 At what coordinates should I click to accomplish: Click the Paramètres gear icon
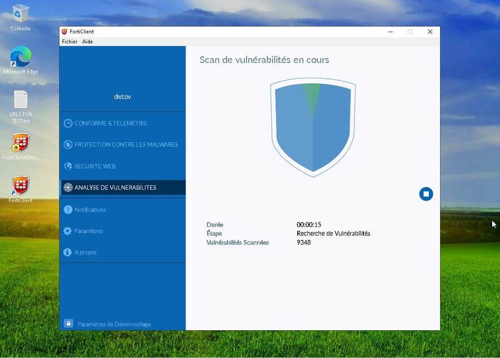(68, 231)
